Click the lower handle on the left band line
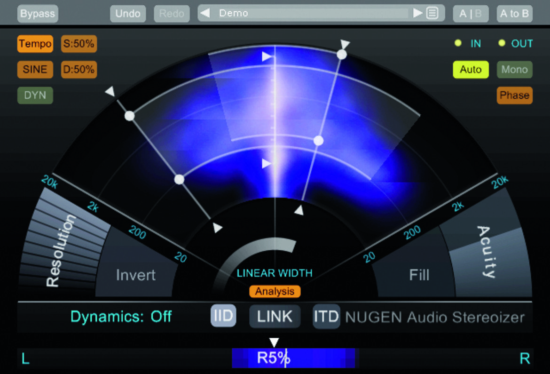The image size is (550, 374). pyautogui.click(x=179, y=179)
